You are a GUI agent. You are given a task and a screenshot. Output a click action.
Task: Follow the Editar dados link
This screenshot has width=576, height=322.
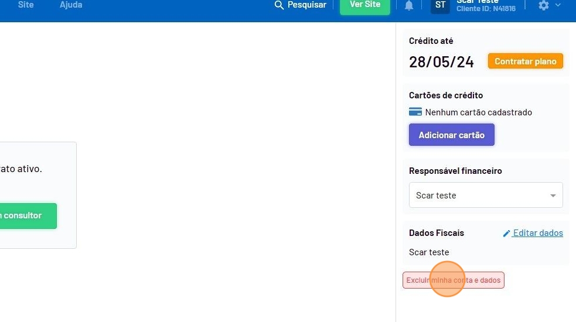(538, 233)
